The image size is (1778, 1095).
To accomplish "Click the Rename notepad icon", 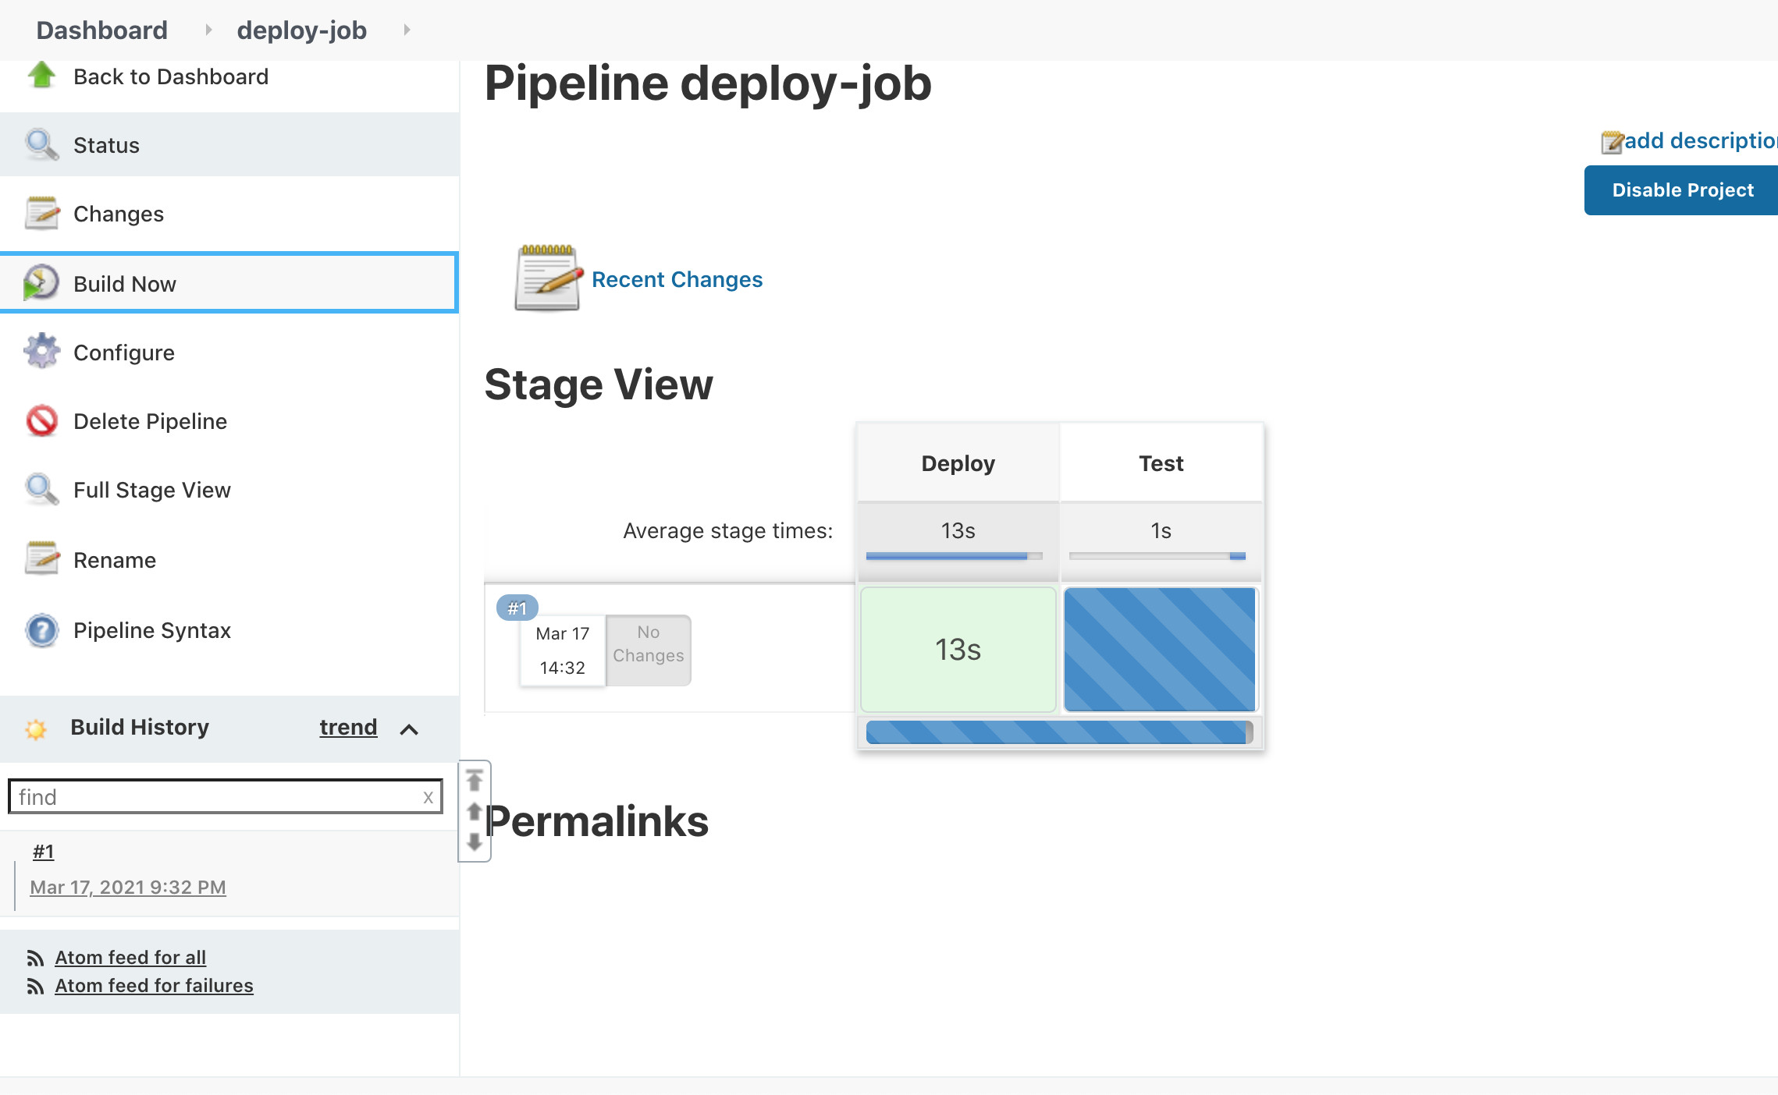I will [41, 559].
